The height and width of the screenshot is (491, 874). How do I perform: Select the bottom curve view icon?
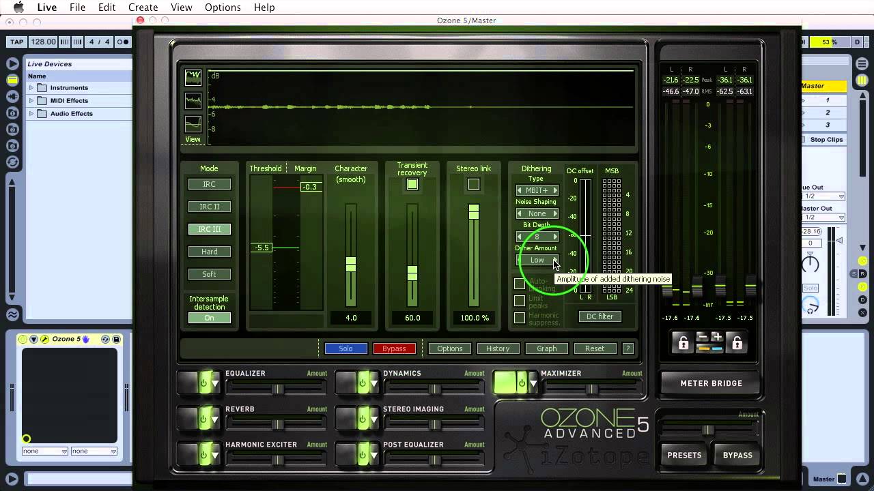[193, 124]
